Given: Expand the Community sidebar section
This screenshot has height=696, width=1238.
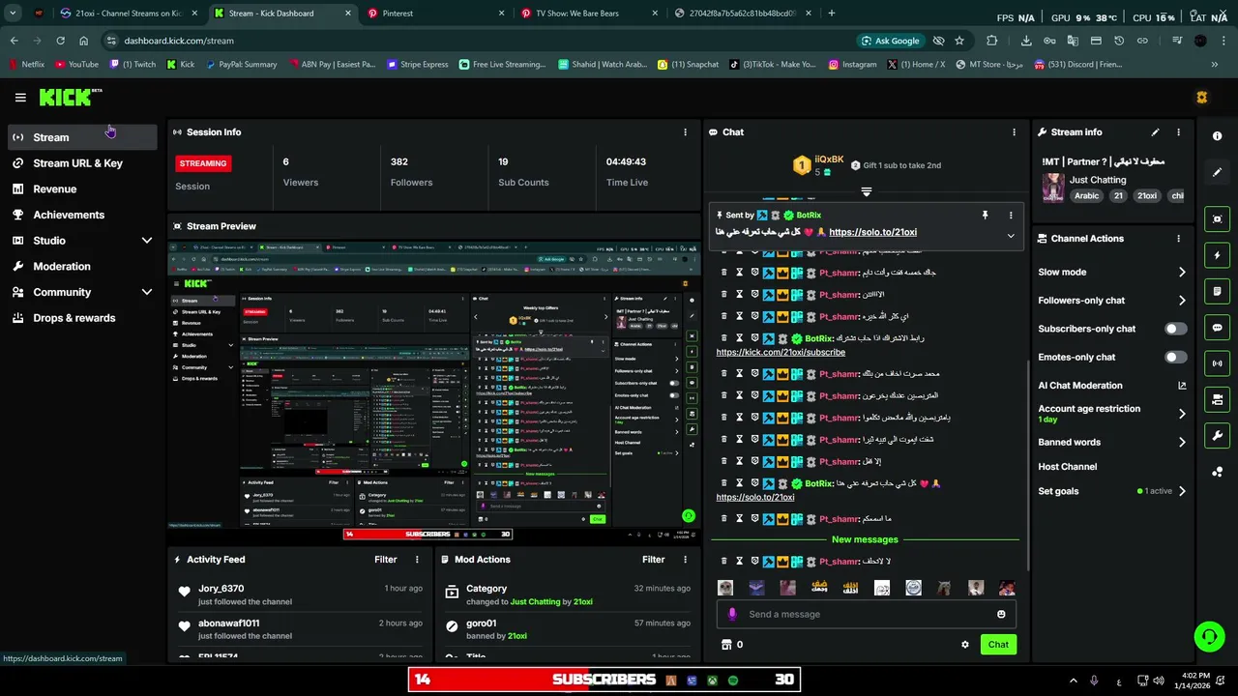Looking at the screenshot, I should [147, 292].
